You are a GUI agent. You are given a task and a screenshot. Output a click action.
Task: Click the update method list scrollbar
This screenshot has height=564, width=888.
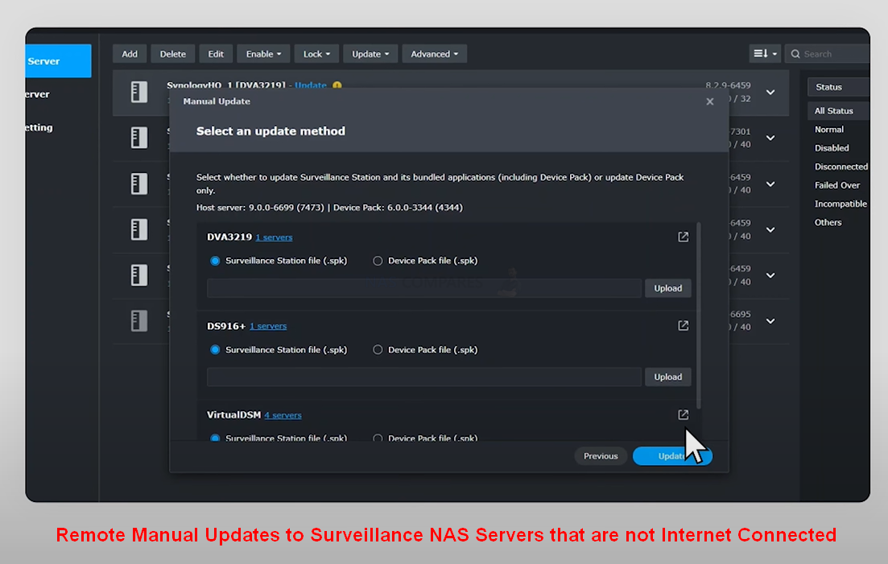coord(699,315)
